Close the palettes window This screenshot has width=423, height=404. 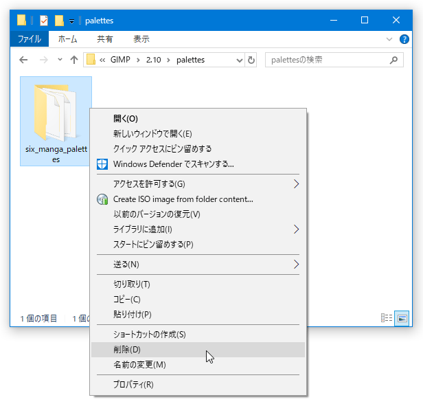[x=396, y=20]
